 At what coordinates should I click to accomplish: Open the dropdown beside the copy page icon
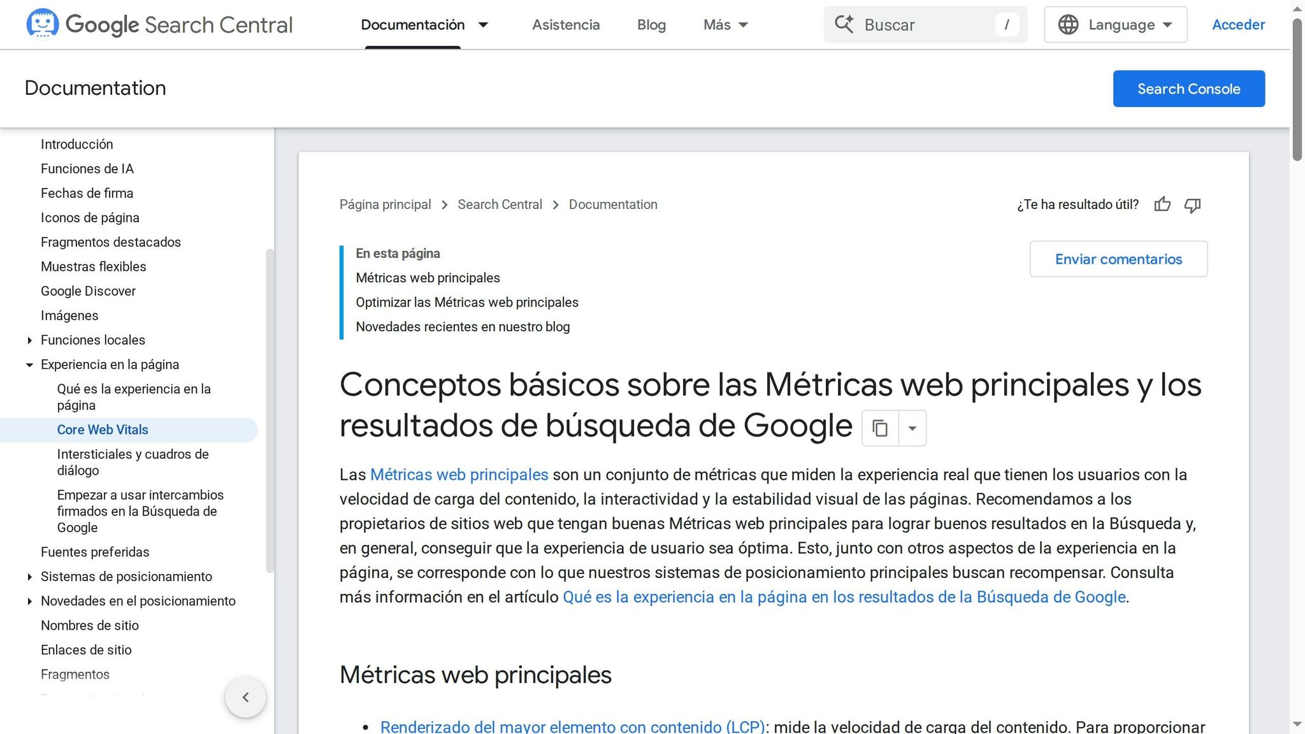[912, 428]
